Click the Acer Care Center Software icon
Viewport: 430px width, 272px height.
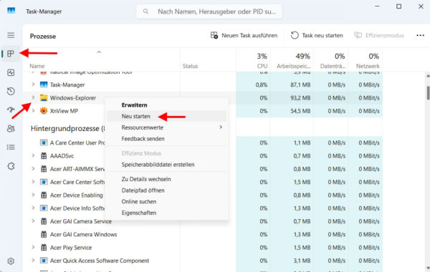click(44, 182)
